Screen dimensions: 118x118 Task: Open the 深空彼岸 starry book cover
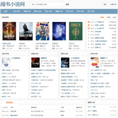coord(59,31)
